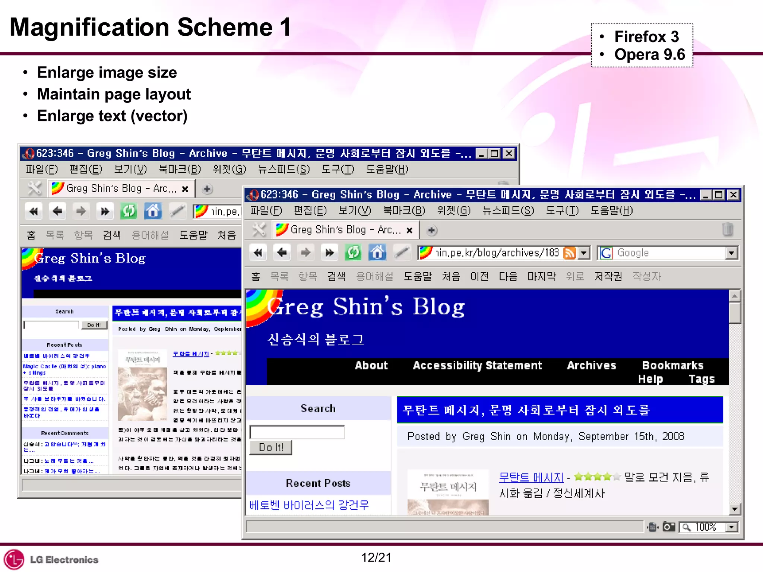Screen dimensions: 763x572
Task: Open the closed tabs trash in the front window
Action: pos(727,229)
